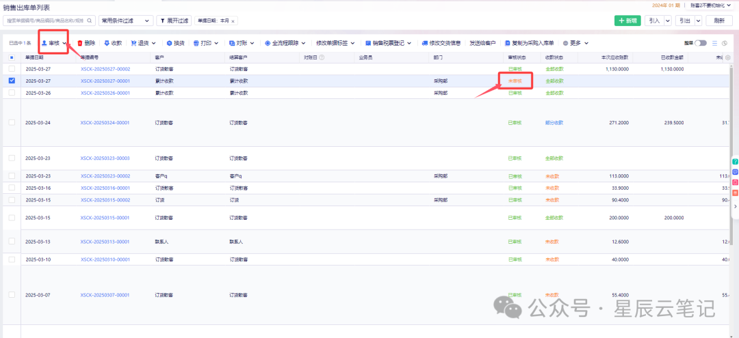Viewport: 739px width, 338px height.
Task: Expand the 退货 dropdown arrow
Action: (x=154, y=43)
